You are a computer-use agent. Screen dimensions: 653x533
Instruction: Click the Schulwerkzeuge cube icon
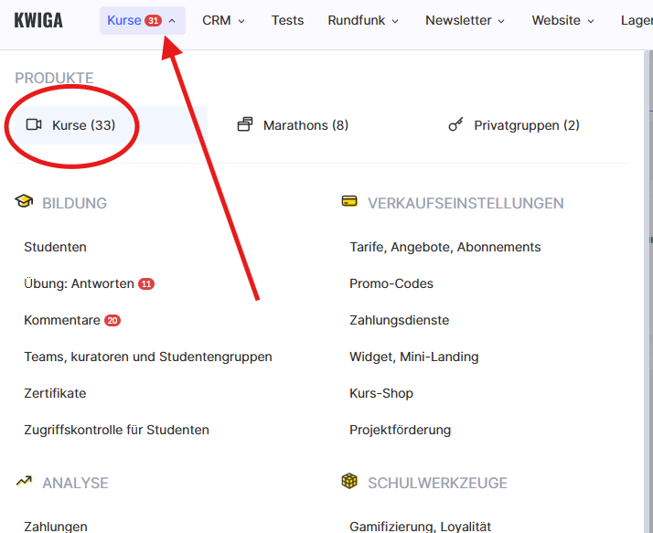(349, 482)
